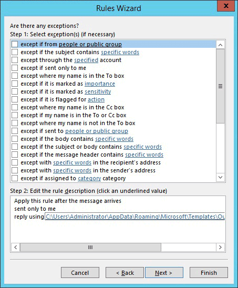238x288 pixels.
Task: Click the Cancel button
Action: [80, 273]
